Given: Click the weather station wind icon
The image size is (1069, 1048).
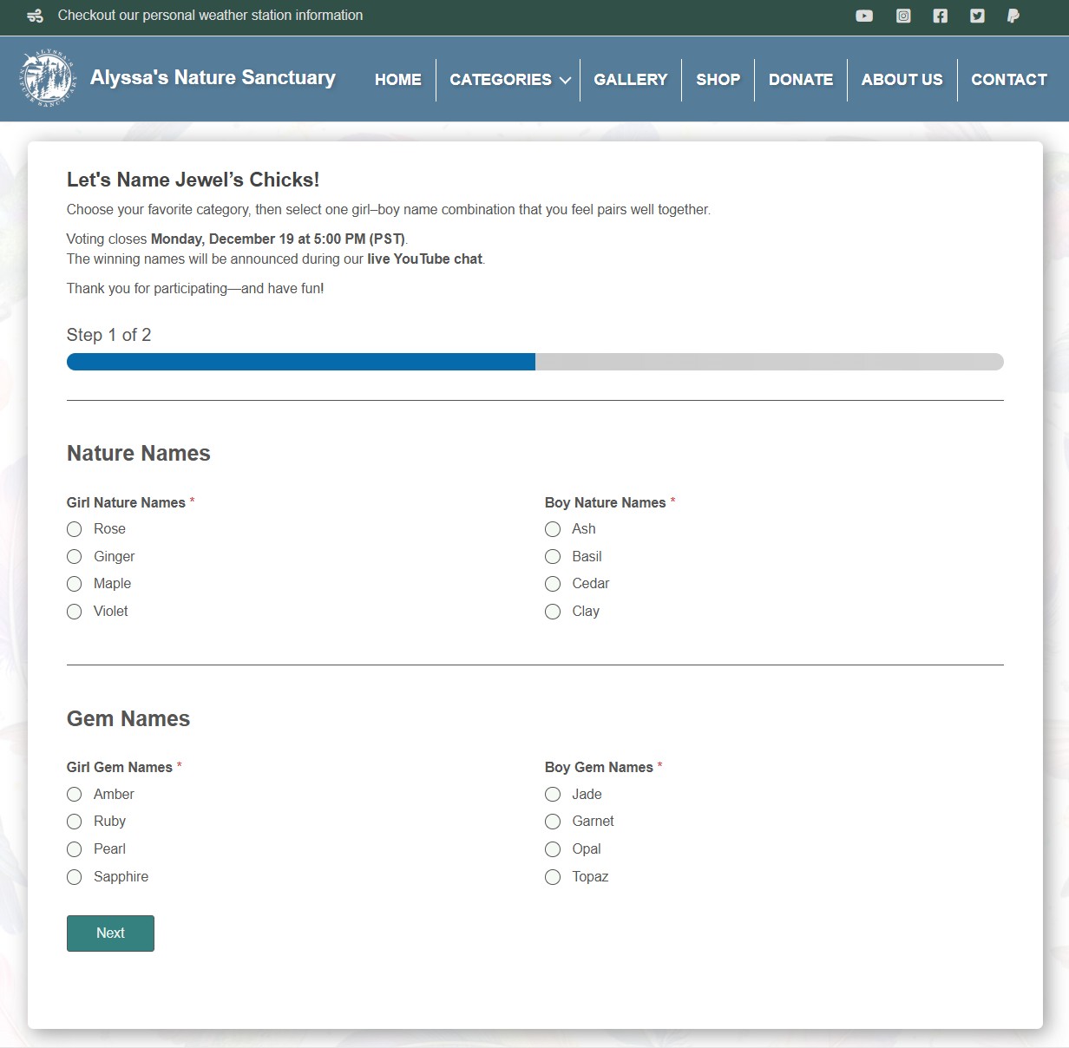Looking at the screenshot, I should click(35, 16).
